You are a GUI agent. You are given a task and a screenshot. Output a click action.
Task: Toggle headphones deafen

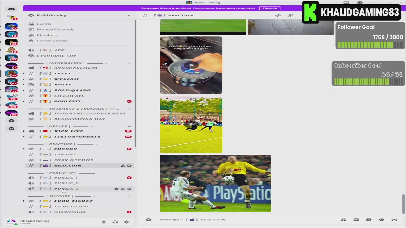(x=115, y=222)
